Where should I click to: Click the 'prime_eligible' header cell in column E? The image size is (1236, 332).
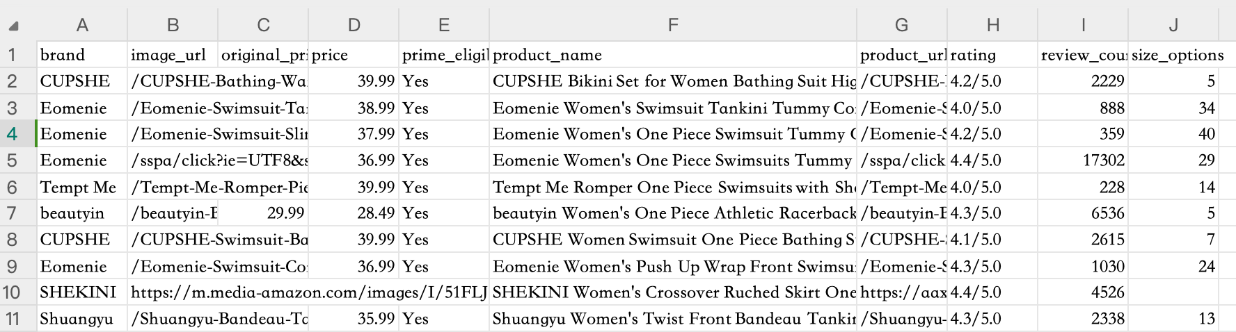[444, 55]
